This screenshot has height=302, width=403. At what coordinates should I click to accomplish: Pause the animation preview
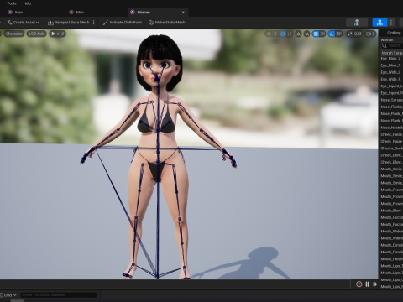point(367,284)
